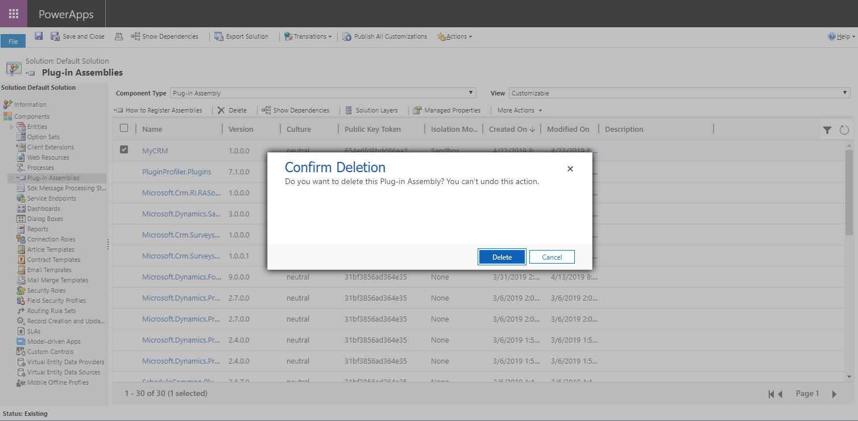Click the sidebar splitter handle dots
The height and width of the screenshot is (421, 858).
click(x=107, y=244)
